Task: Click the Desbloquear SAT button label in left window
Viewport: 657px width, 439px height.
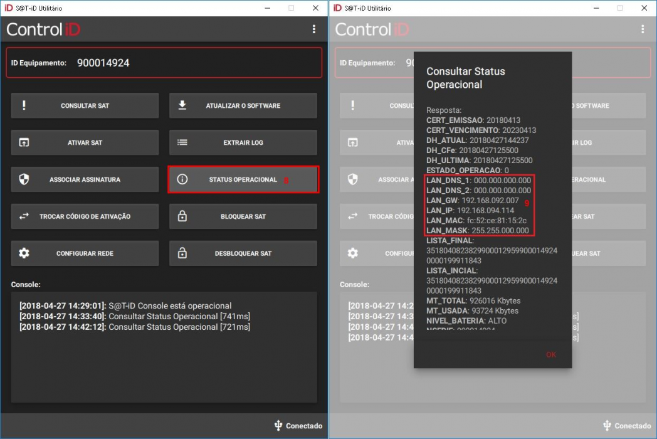Action: [x=243, y=253]
